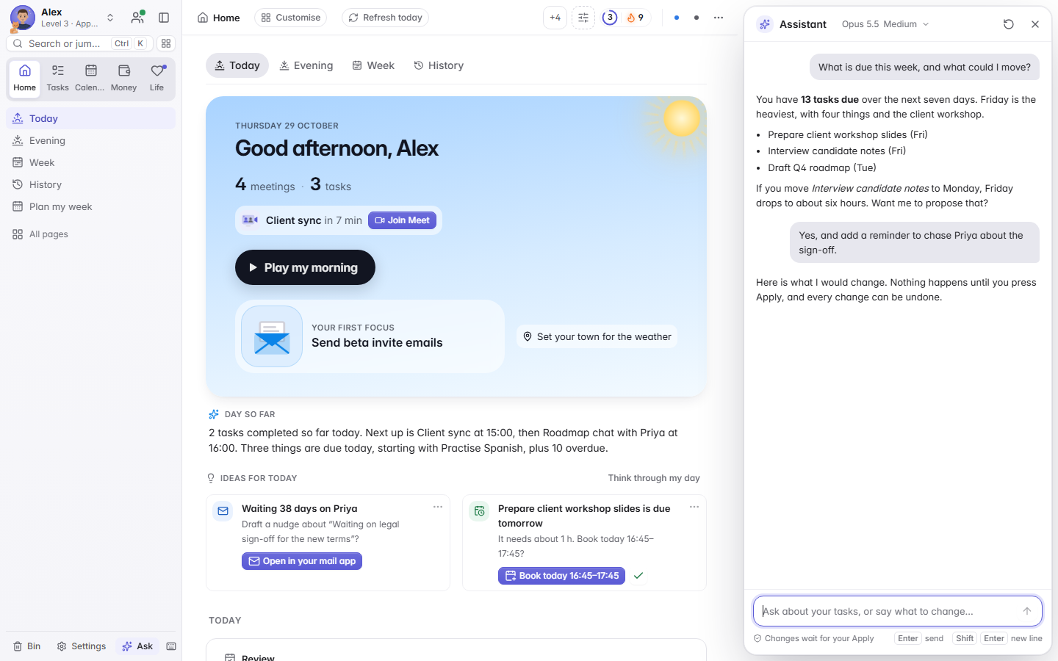This screenshot has height=661, width=1058.
Task: Switch to the History tab
Action: 439,65
